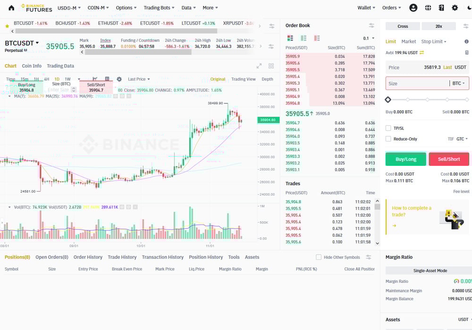Toggle dark mode moon icon

[469, 8]
